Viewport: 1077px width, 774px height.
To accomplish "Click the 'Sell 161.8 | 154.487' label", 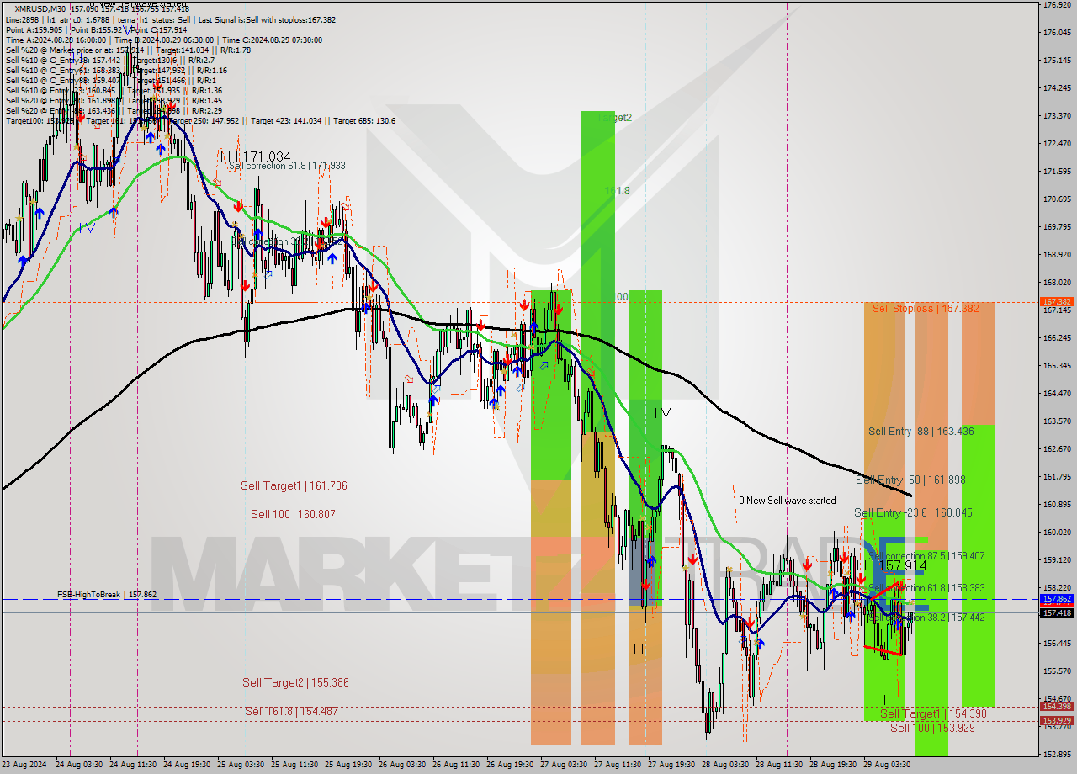I will pyautogui.click(x=291, y=711).
